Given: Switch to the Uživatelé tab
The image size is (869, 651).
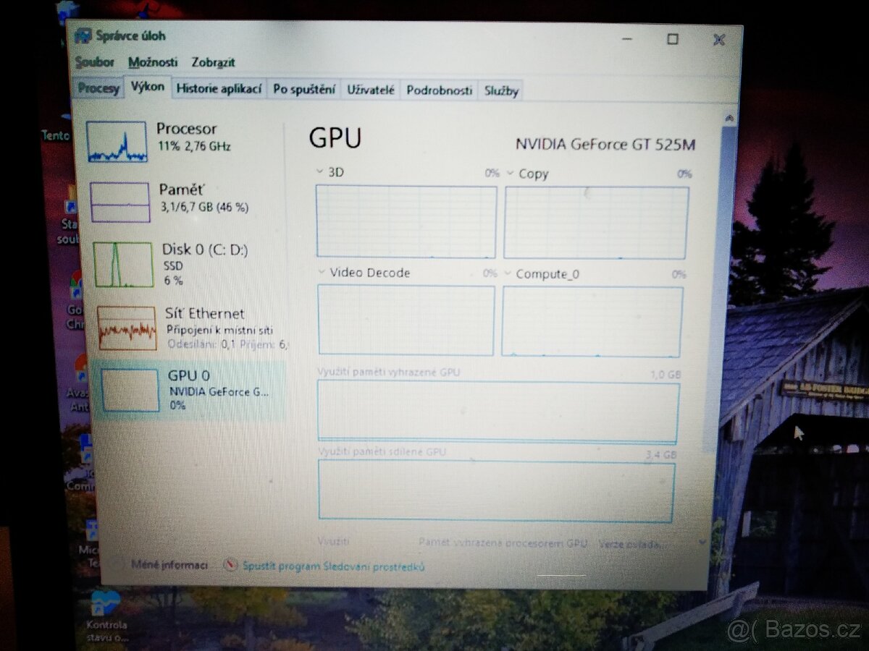Looking at the screenshot, I should (371, 90).
